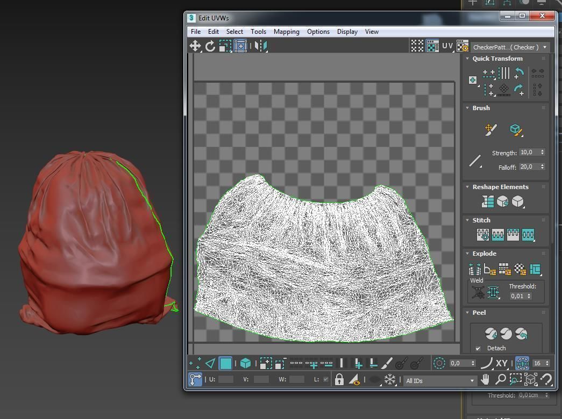Select Edge subobject mode
The width and height of the screenshot is (562, 419).
point(210,364)
